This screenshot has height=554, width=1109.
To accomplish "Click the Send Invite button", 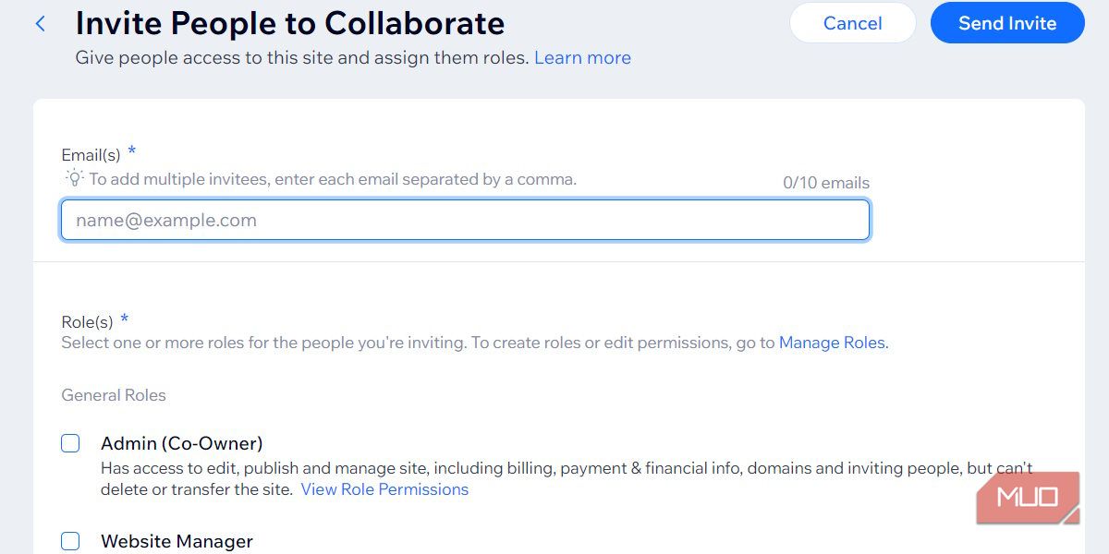I will [1006, 23].
